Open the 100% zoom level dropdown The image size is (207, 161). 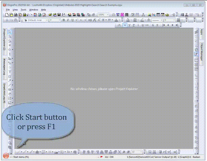pos(108,15)
